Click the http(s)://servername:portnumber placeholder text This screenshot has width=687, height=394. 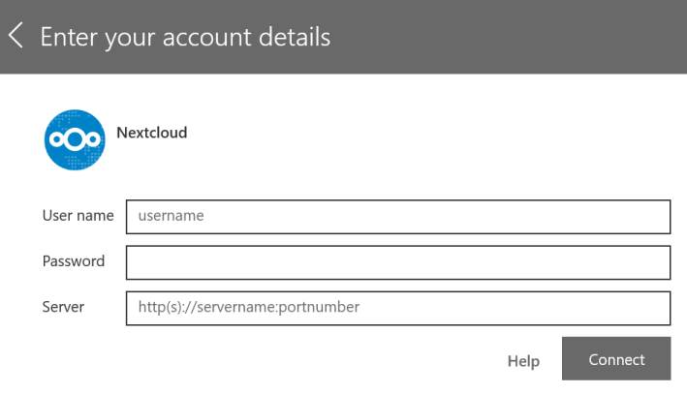[x=249, y=308]
